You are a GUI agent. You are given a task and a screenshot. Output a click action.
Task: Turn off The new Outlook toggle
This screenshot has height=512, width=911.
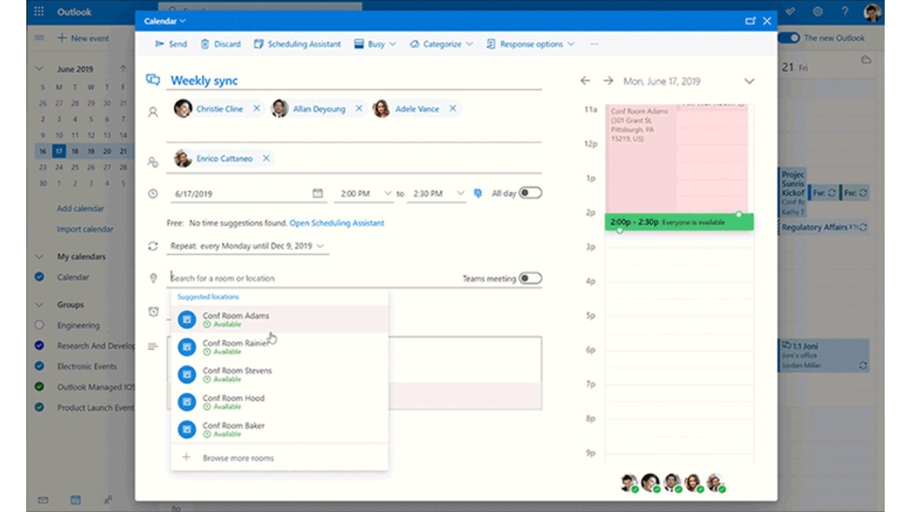789,38
